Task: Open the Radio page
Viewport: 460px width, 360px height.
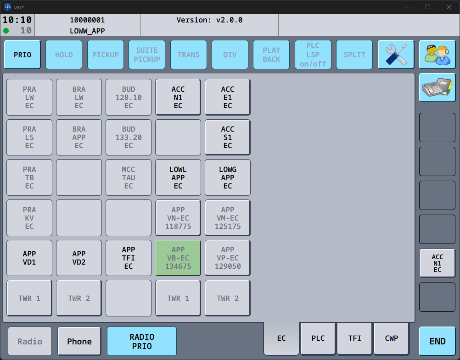Action: 30,341
